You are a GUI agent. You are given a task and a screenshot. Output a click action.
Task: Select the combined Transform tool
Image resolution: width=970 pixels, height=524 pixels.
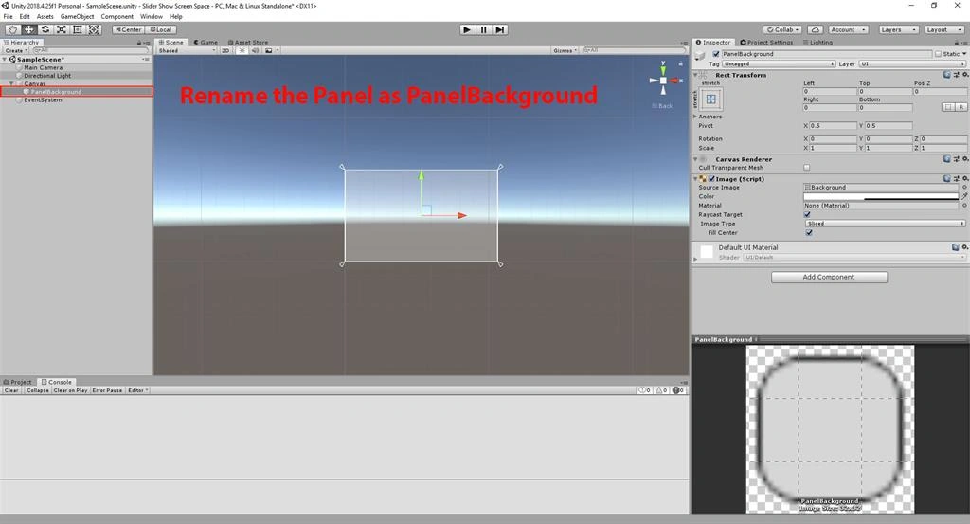pyautogui.click(x=94, y=29)
